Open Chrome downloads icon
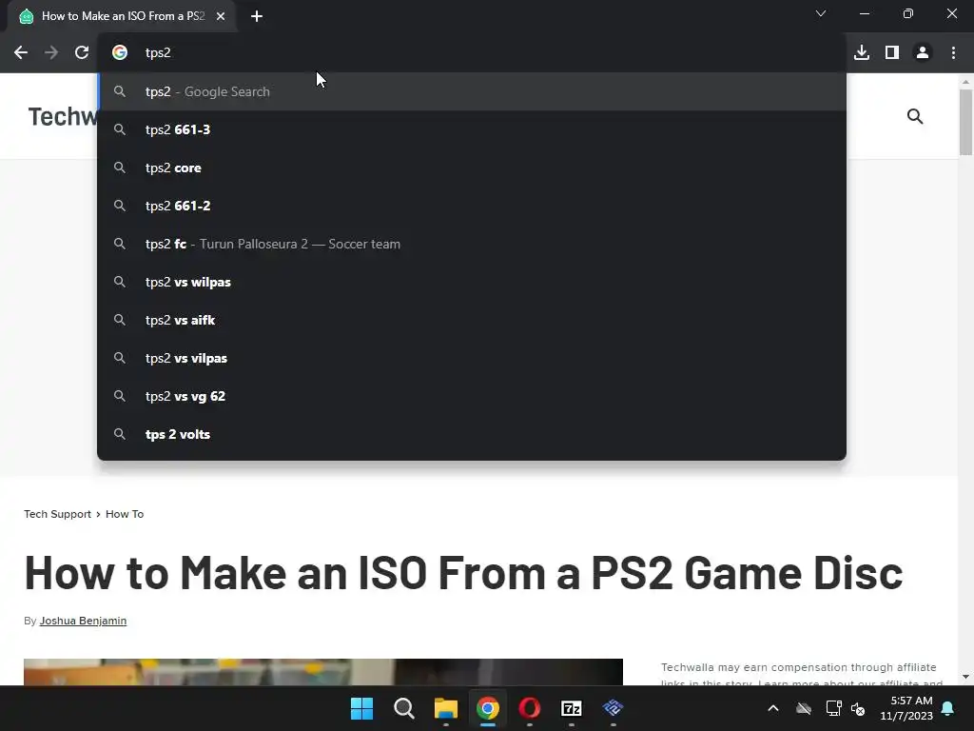The height and width of the screenshot is (731, 974). pyautogui.click(x=862, y=53)
